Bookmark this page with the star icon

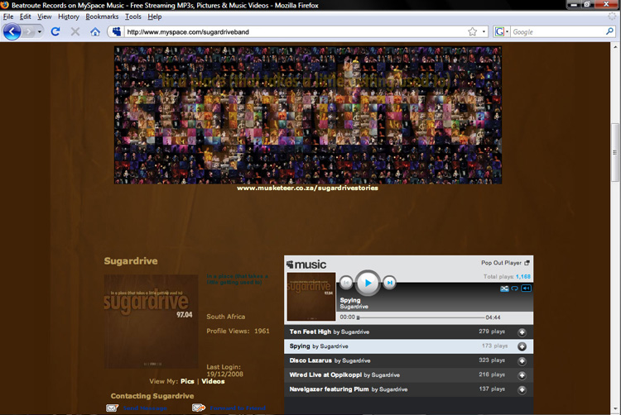472,31
